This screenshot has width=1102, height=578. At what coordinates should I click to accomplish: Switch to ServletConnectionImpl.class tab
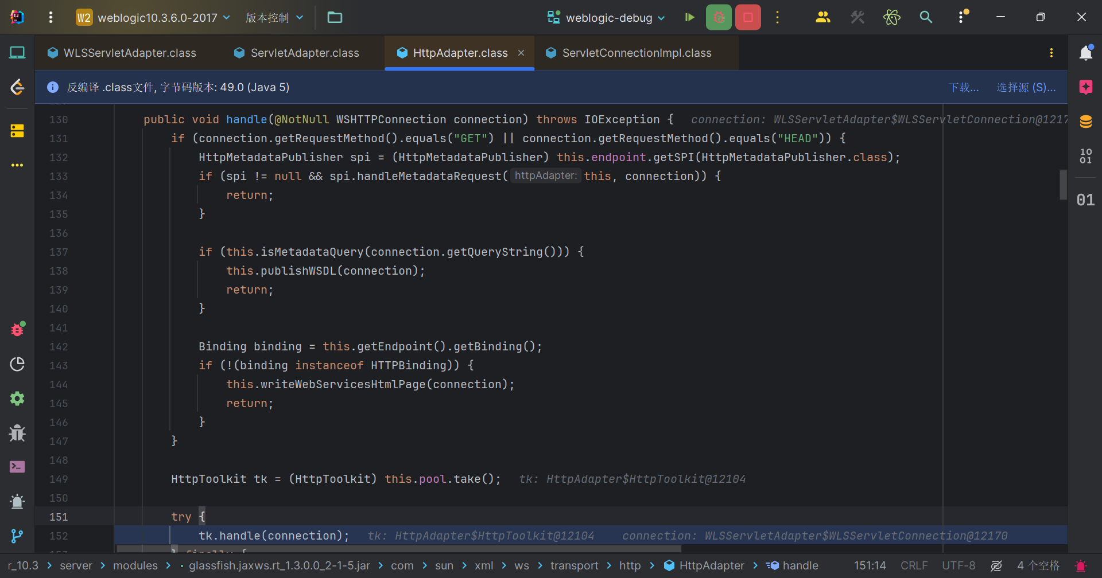[x=629, y=53]
